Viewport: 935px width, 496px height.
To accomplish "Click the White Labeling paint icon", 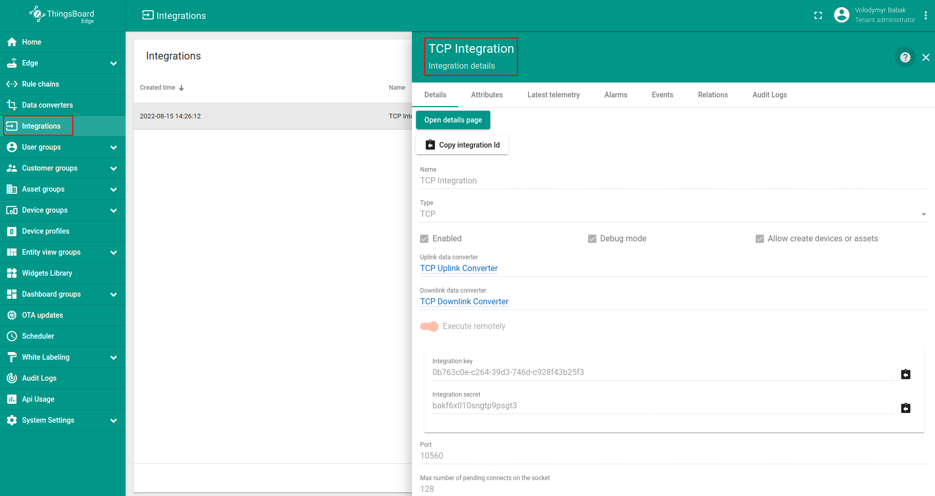I will pos(12,357).
